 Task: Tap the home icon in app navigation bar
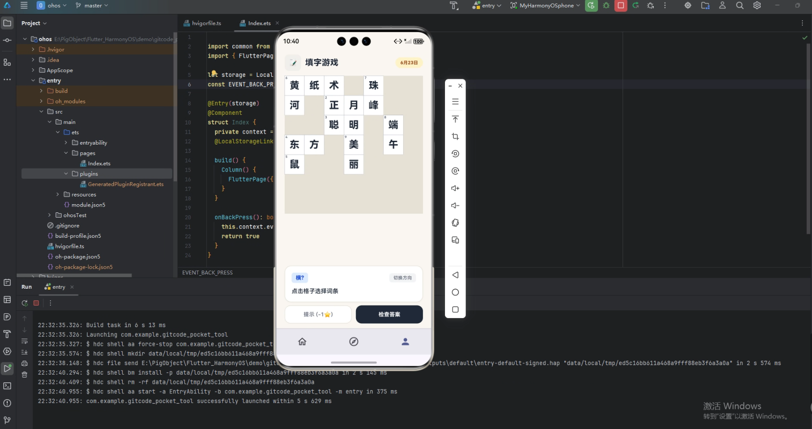pos(302,342)
